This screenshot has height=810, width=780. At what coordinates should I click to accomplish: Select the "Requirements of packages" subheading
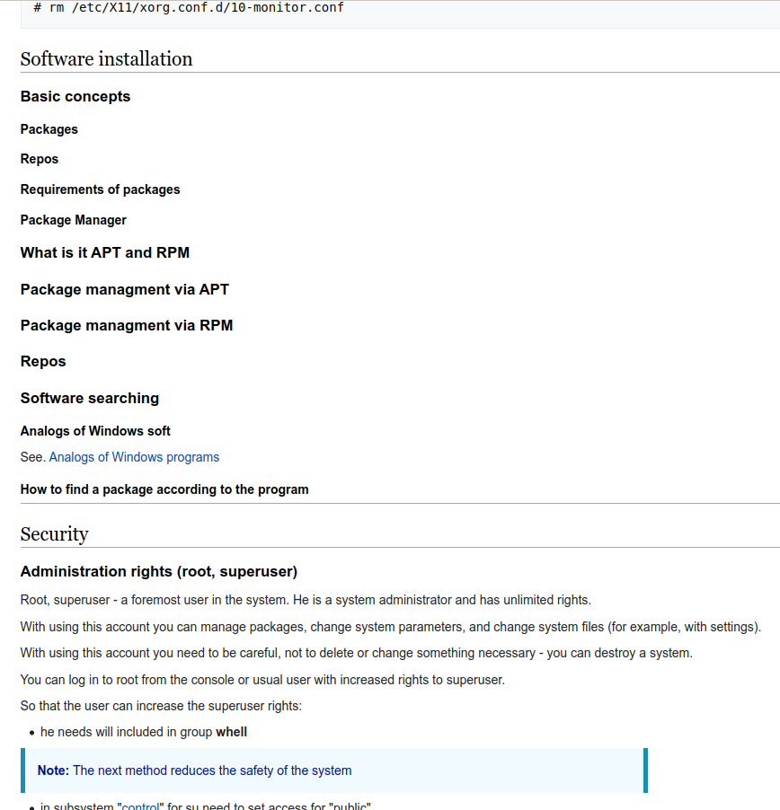point(100,189)
